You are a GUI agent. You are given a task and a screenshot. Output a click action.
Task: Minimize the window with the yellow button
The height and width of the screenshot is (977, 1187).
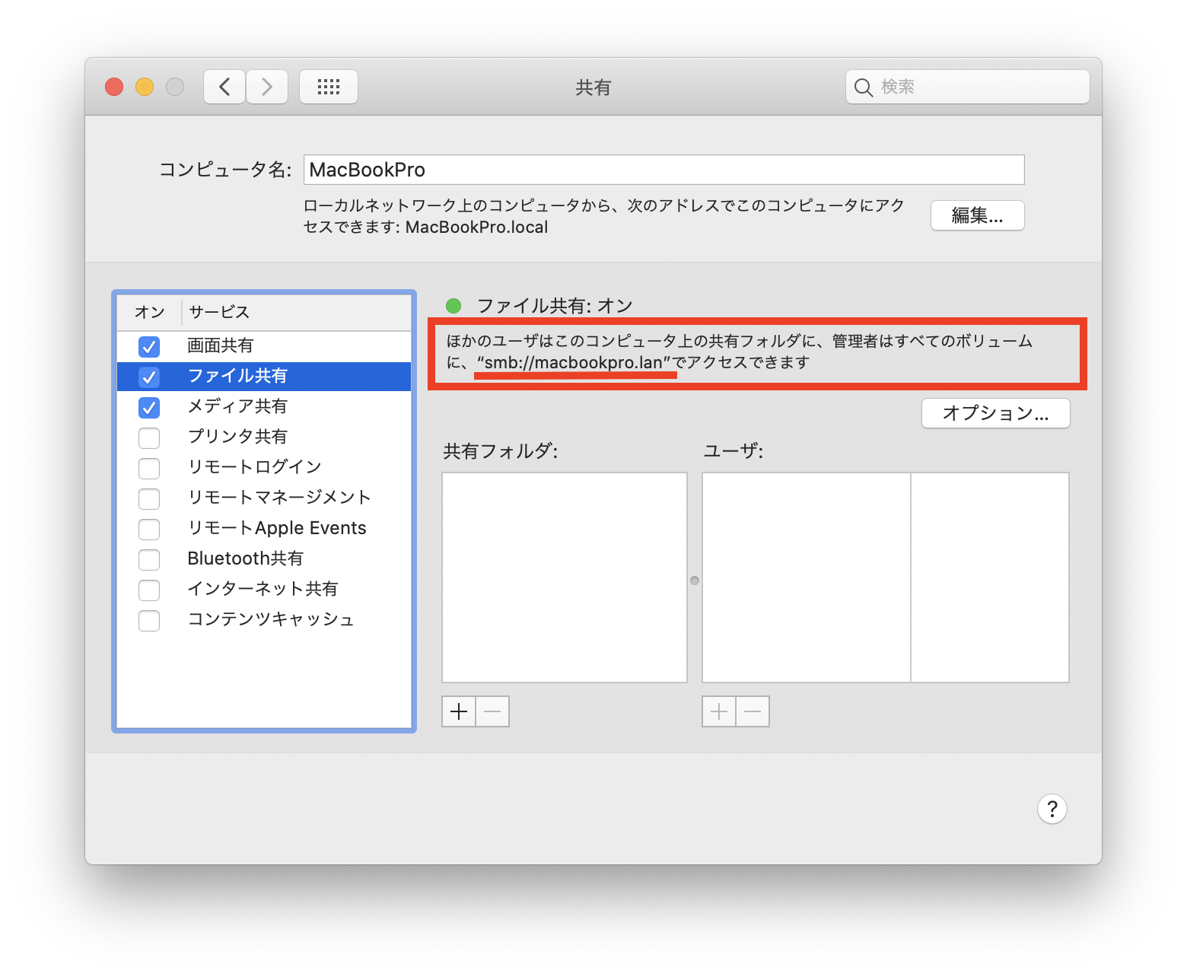tap(145, 87)
